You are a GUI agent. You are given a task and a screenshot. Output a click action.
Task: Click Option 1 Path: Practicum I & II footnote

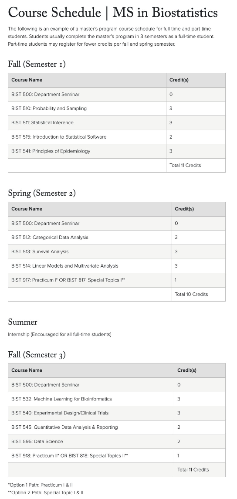(x=41, y=485)
